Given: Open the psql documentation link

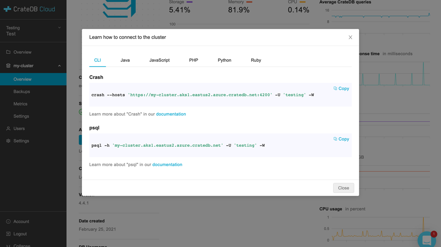Looking at the screenshot, I should (x=167, y=164).
